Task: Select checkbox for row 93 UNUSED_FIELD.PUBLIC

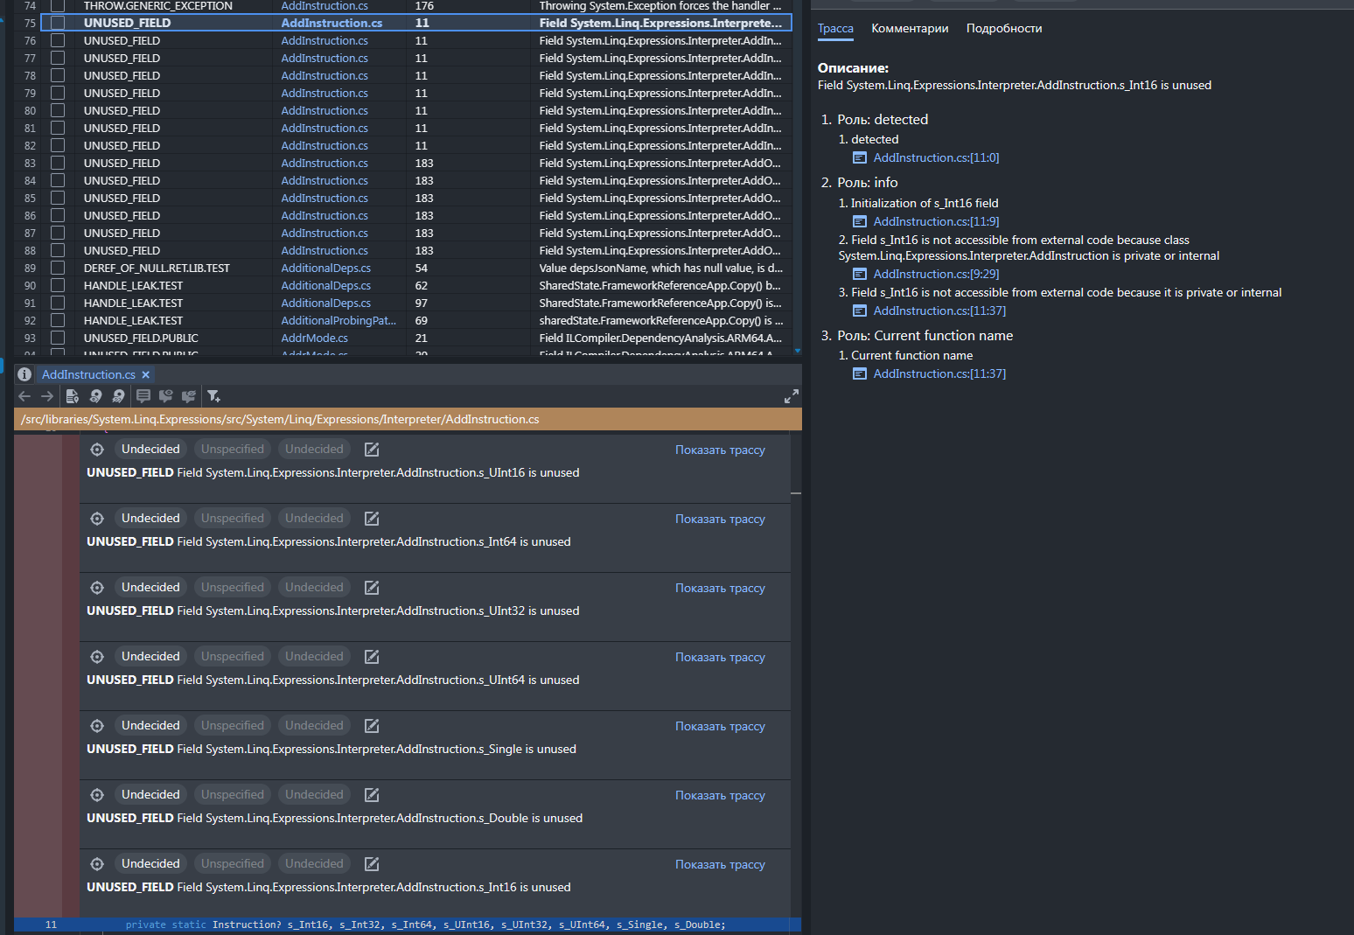Action: [x=58, y=338]
